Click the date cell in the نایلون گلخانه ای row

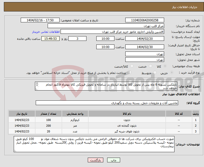(22, 126)
